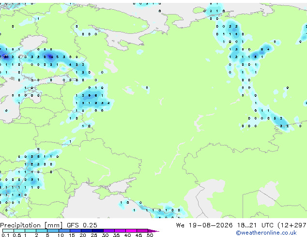Pick the 0.1–0.5 mm lightest legend swatch
Viewport: 307px width, 237px height.
point(8,231)
